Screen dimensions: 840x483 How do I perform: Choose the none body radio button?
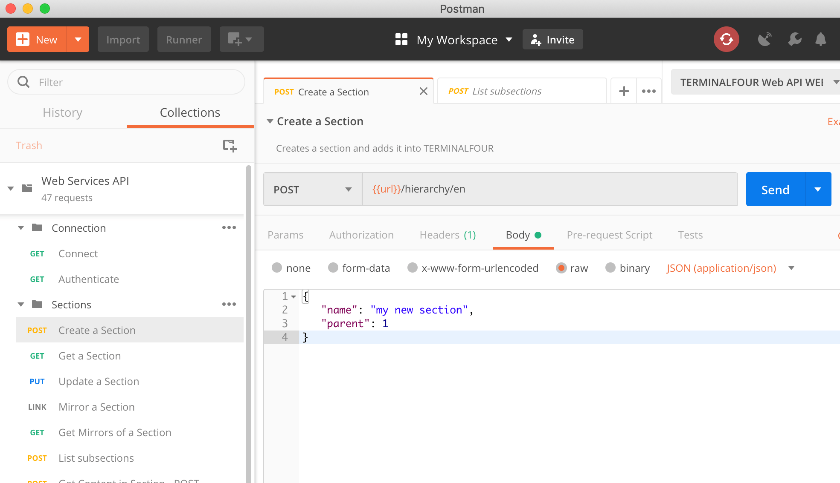277,268
